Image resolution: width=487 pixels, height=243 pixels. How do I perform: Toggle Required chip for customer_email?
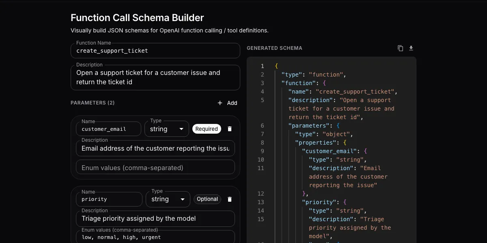coord(207,129)
